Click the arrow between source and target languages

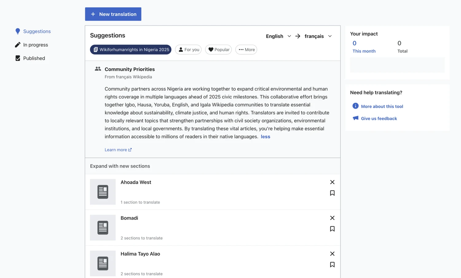(x=298, y=36)
